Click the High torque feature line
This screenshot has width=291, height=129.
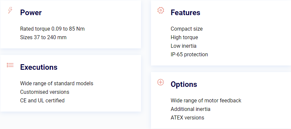[184, 38]
